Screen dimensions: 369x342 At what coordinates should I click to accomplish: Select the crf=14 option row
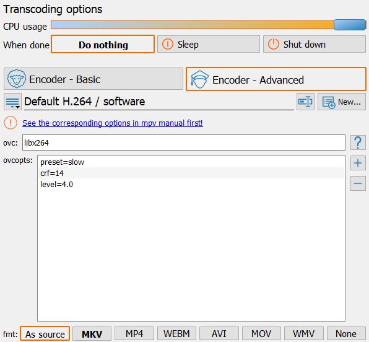(x=191, y=173)
